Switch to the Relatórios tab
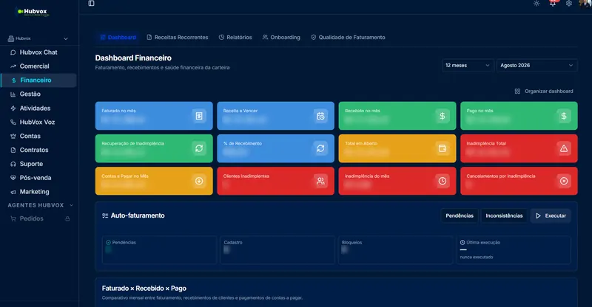 pos(235,38)
